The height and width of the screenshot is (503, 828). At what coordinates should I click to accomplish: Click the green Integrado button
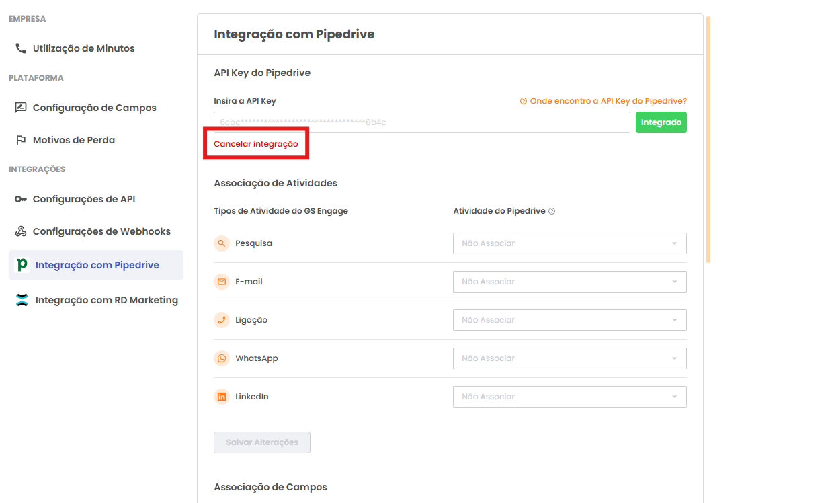coord(661,122)
